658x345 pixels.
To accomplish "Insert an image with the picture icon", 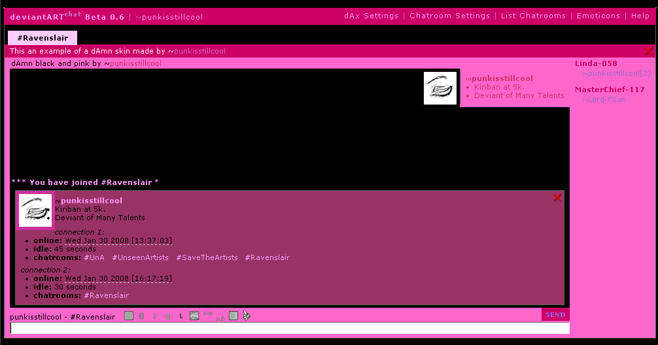I will (194, 316).
